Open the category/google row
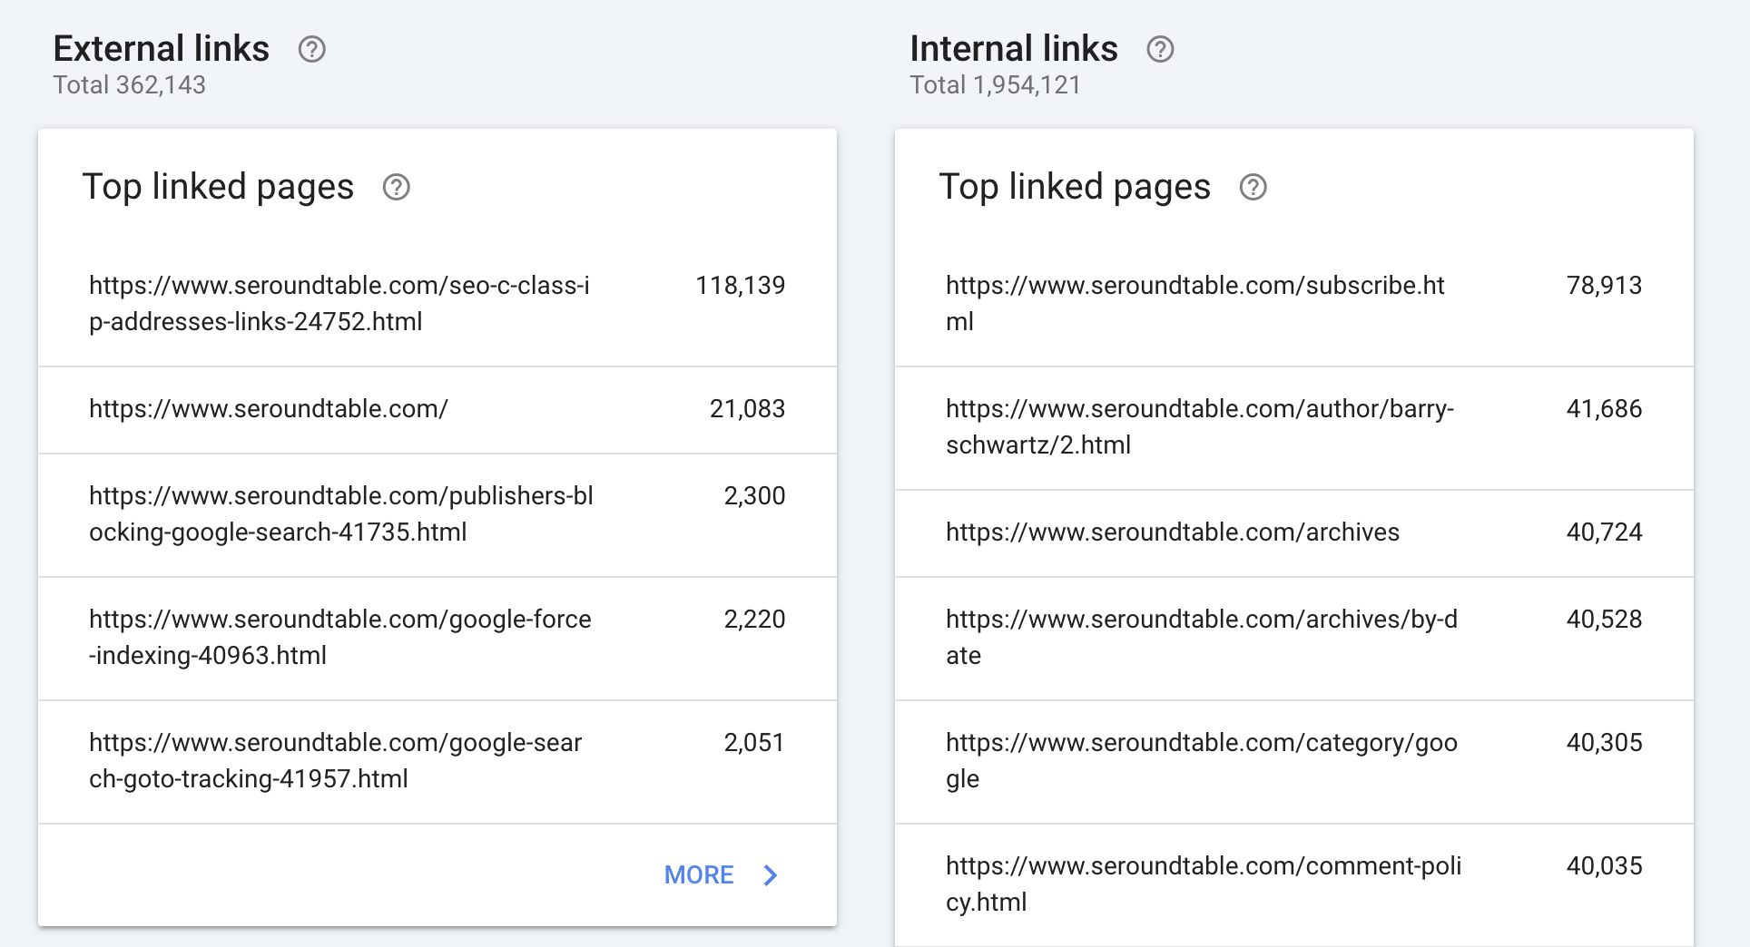Image resolution: width=1750 pixels, height=947 pixels. (1294, 762)
